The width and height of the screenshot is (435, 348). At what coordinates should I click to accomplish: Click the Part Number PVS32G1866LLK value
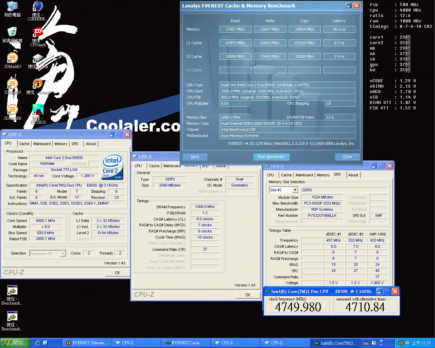coord(322,215)
